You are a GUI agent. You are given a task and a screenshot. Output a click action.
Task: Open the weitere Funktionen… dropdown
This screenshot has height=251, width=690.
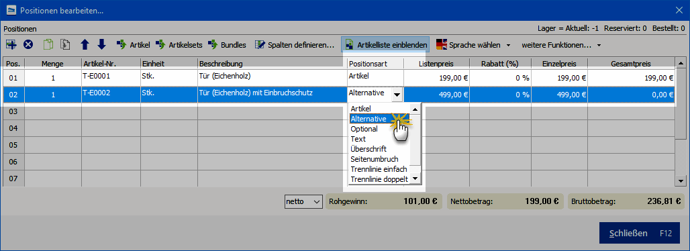click(x=561, y=45)
